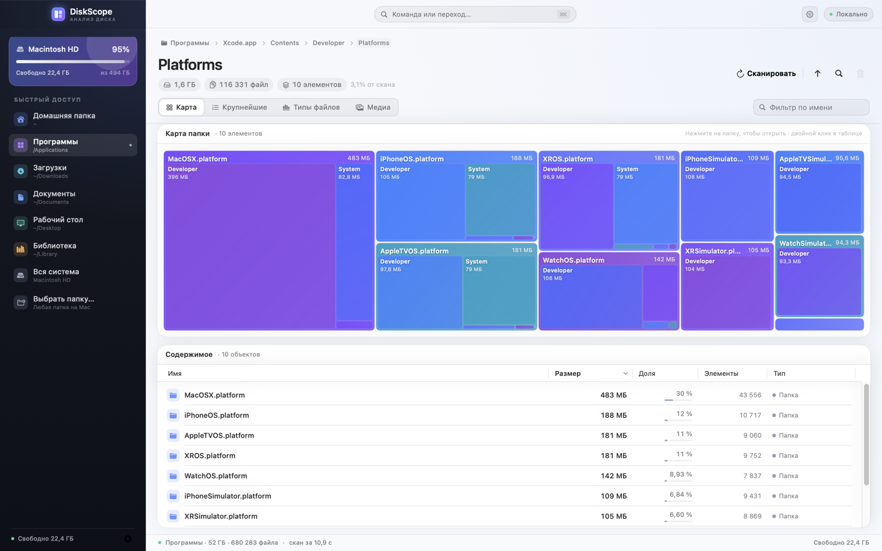The width and height of the screenshot is (882, 551).
Task: Click the trash delete icon
Action: click(861, 73)
